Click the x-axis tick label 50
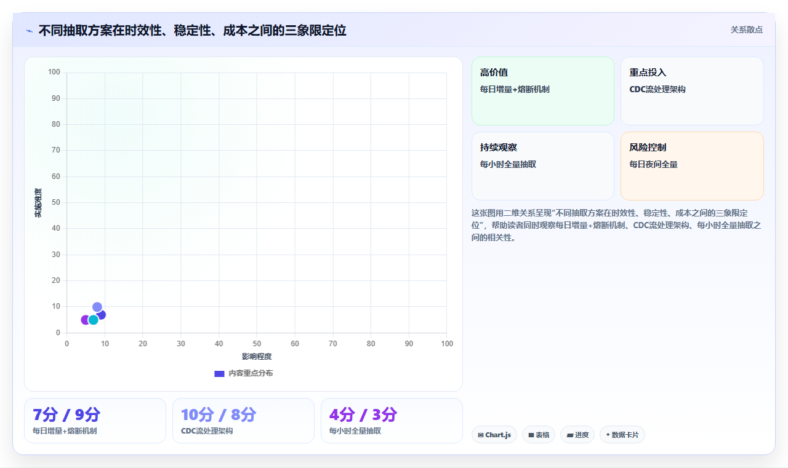This screenshot has width=788, height=468. [x=257, y=344]
